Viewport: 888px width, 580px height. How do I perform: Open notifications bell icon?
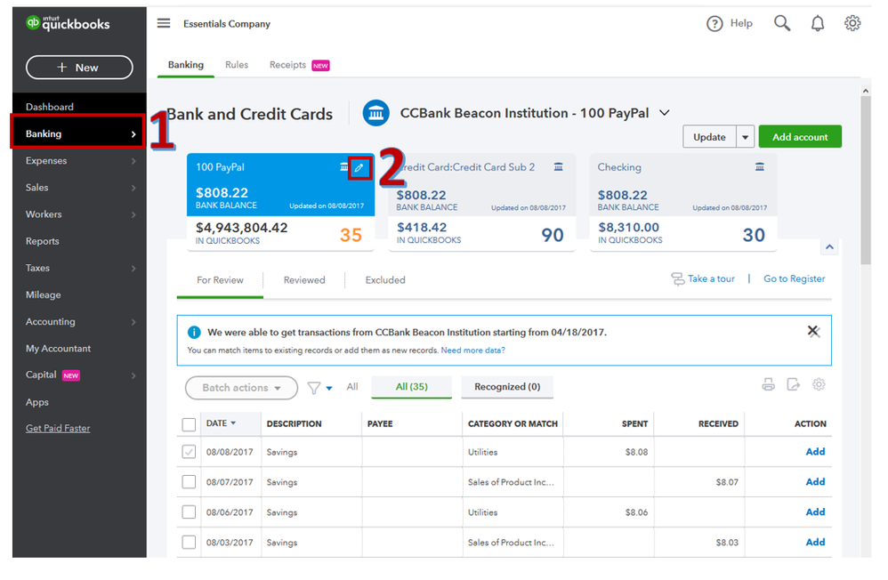click(817, 23)
